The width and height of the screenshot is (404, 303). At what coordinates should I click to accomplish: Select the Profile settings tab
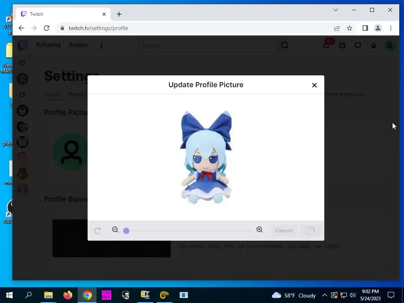point(52,94)
